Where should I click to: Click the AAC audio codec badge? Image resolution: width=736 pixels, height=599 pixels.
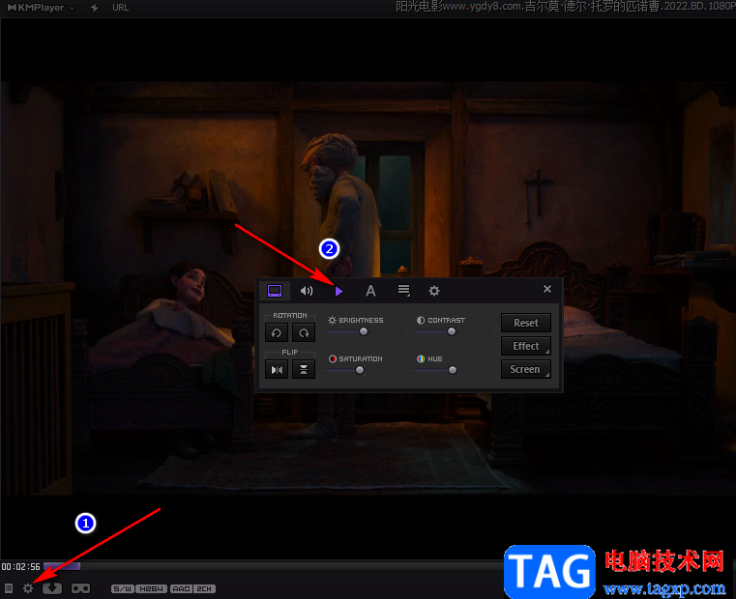coord(182,588)
